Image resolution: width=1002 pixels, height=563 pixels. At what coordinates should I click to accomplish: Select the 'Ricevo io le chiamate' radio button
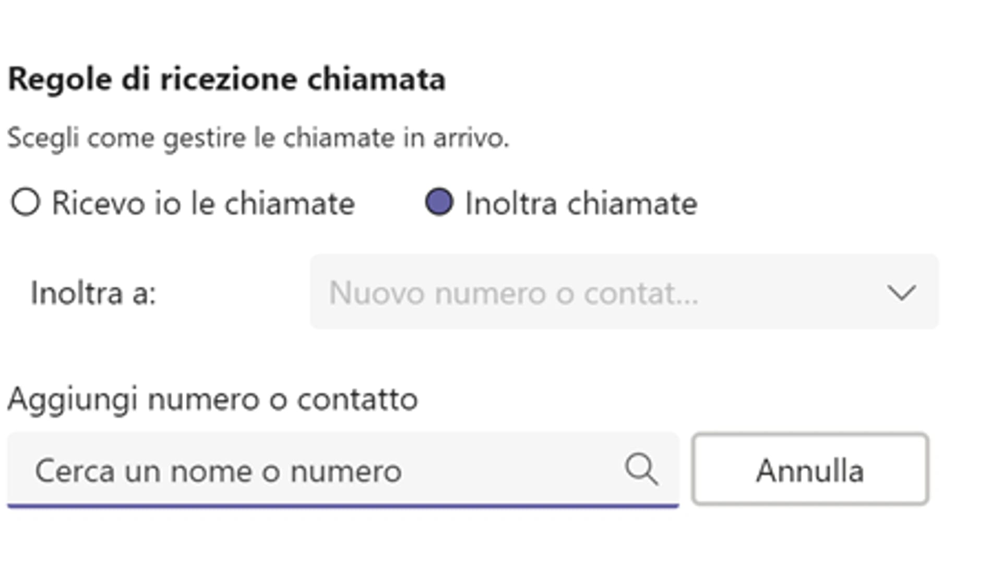tap(26, 202)
